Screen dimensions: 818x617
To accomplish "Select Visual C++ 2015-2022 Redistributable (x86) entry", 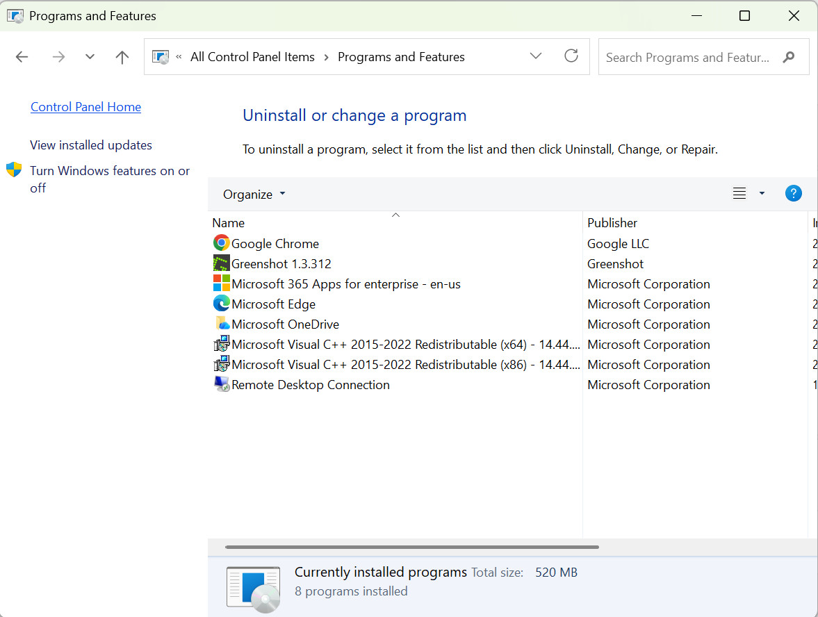I will click(x=405, y=365).
